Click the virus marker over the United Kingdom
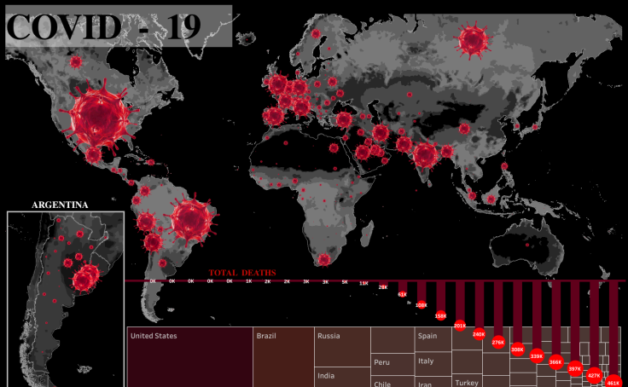 pos(277,84)
